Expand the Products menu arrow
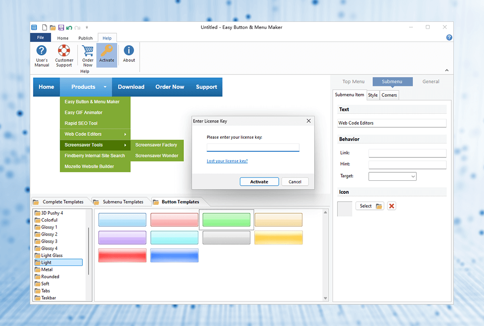The image size is (484, 326). pyautogui.click(x=105, y=87)
